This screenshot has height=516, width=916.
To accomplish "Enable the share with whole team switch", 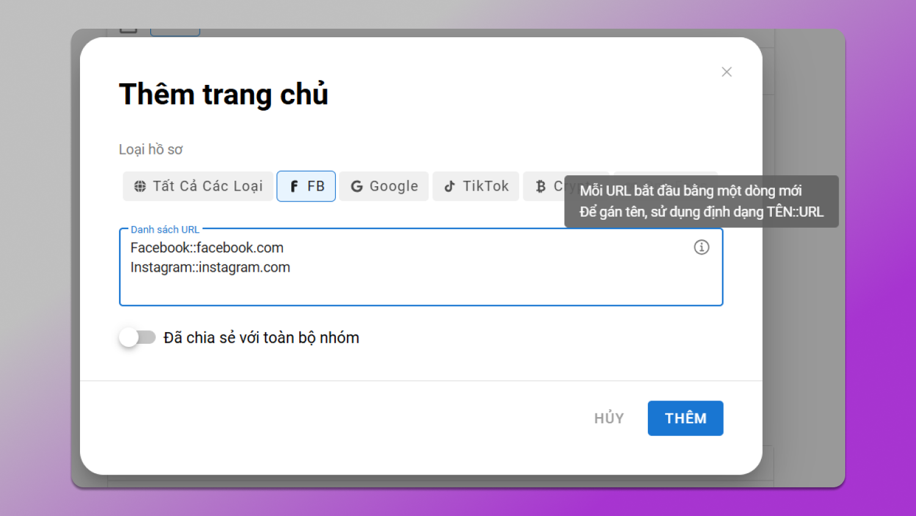I will (x=137, y=337).
